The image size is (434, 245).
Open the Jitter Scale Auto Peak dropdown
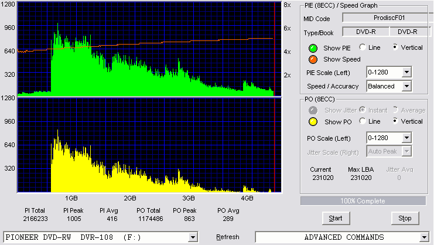pyautogui.click(x=406, y=151)
